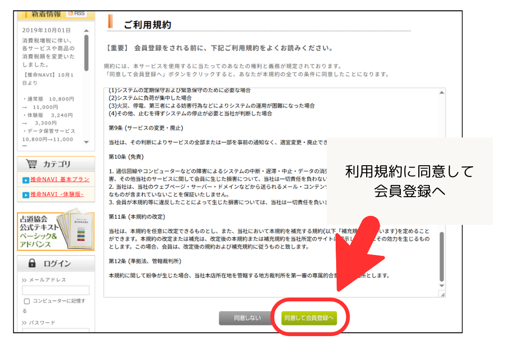Viewport: 507px width, 346px height.
Task: Click the arrows icon beside パスワード label
Action: click(24, 323)
